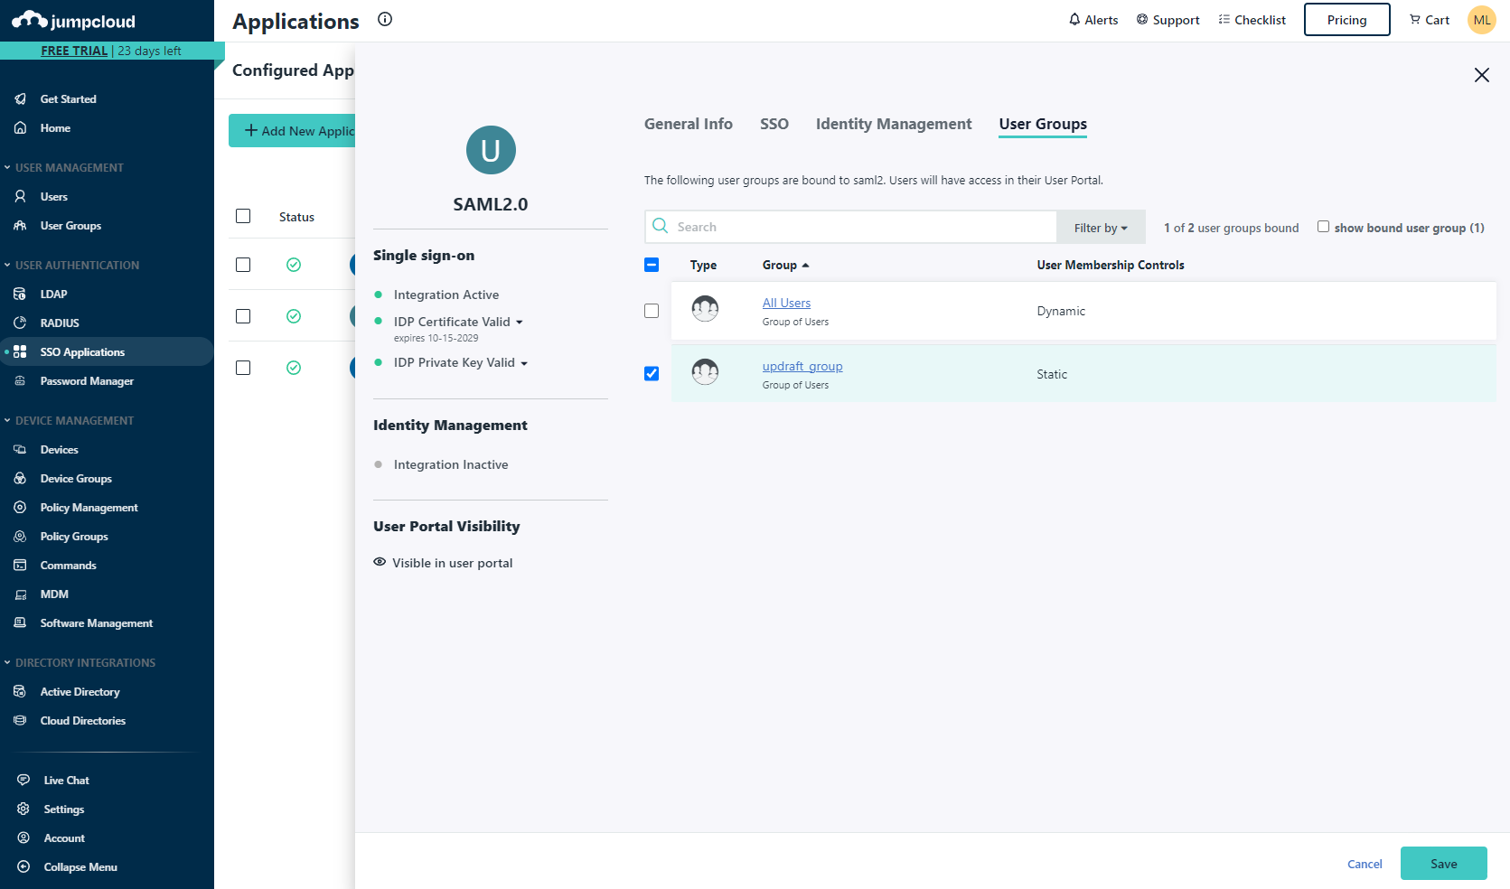This screenshot has height=889, width=1510.
Task: Click the user groups Search field
Action: pyautogui.click(x=858, y=227)
